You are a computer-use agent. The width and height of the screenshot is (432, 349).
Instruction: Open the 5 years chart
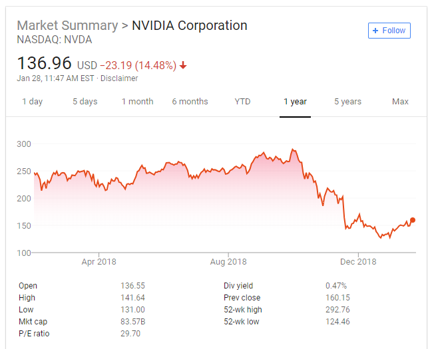pyautogui.click(x=347, y=102)
